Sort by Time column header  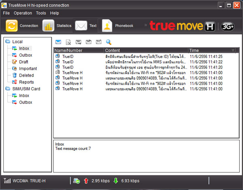(212, 50)
